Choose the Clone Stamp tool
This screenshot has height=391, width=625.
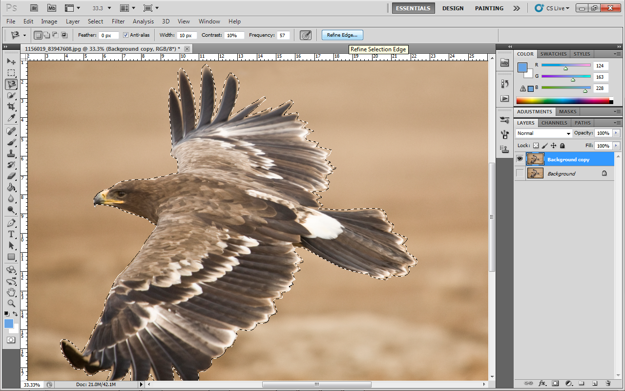11,153
